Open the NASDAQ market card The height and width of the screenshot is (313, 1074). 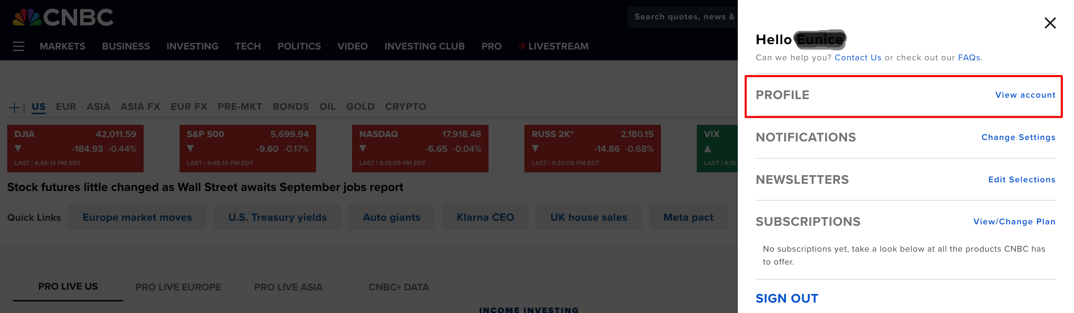(x=420, y=148)
